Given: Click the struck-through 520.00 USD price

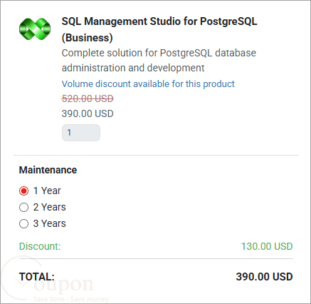Looking at the screenshot, I should tap(88, 98).
